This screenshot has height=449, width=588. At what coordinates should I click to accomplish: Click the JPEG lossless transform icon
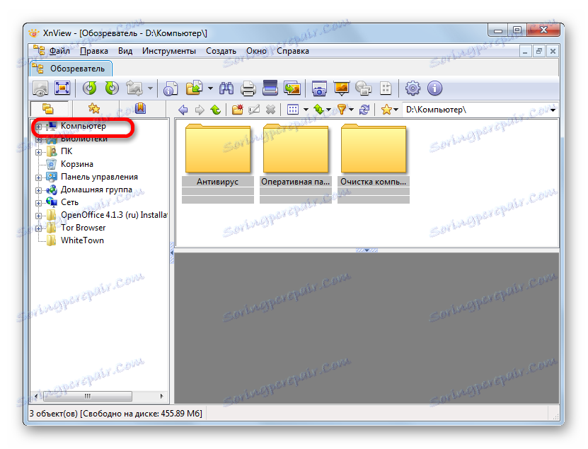click(134, 88)
